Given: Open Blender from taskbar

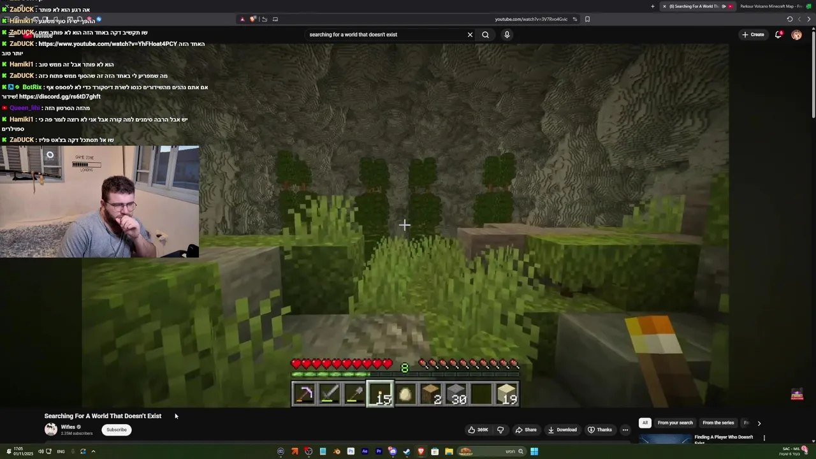Looking at the screenshot, I should pyautogui.click(x=337, y=451).
